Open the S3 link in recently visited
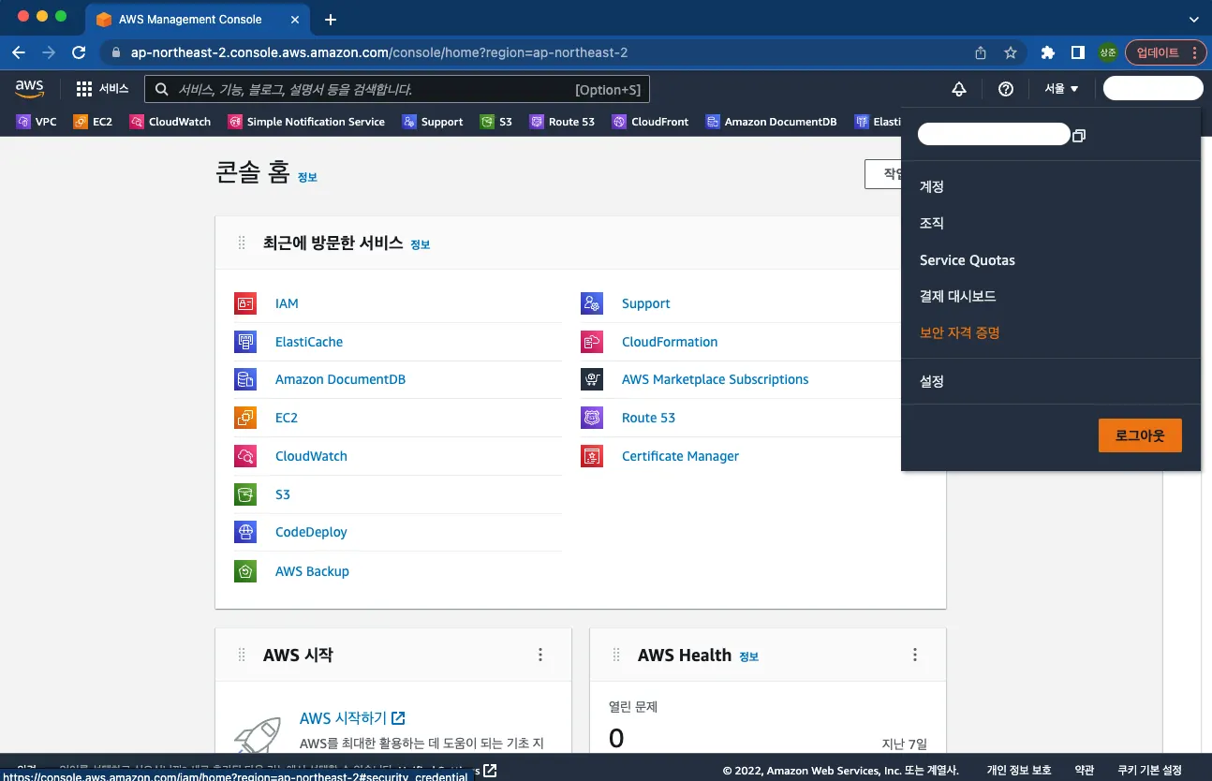Screen dimensions: 1212x781 point(283,494)
